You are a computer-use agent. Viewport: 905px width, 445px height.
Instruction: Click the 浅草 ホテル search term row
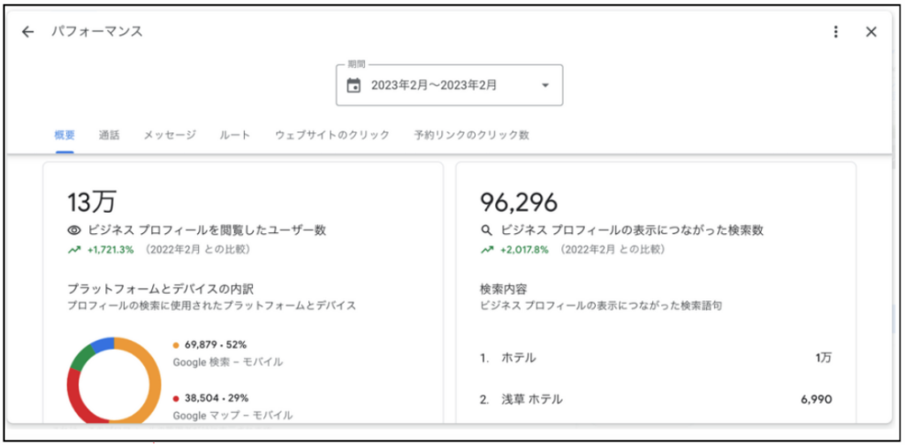(x=655, y=400)
